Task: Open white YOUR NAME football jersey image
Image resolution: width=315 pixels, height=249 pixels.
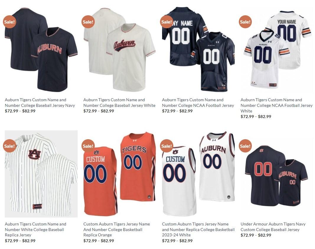Action: tap(277, 50)
